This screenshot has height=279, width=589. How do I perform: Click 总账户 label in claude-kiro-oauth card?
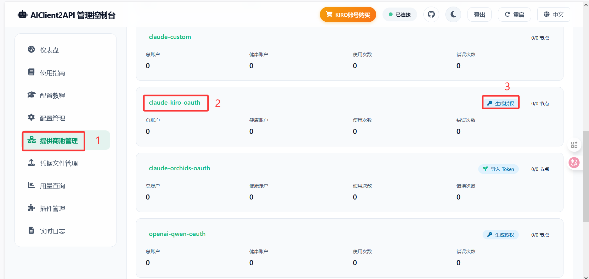pos(153,120)
